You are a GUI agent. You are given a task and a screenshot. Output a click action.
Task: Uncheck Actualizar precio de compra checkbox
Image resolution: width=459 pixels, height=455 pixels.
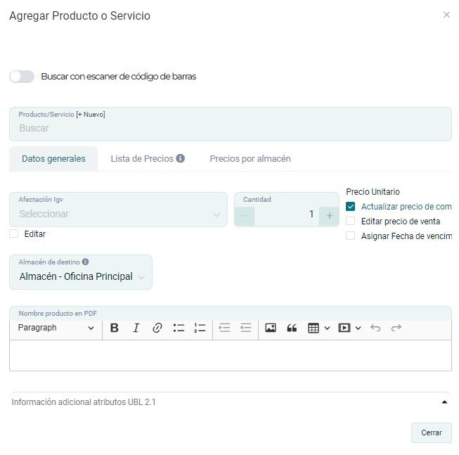coord(351,207)
